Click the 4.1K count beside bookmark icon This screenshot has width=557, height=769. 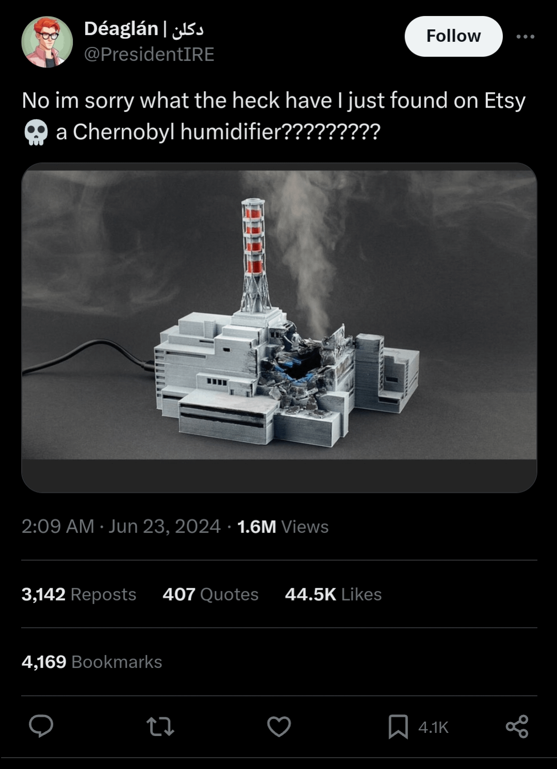(433, 727)
